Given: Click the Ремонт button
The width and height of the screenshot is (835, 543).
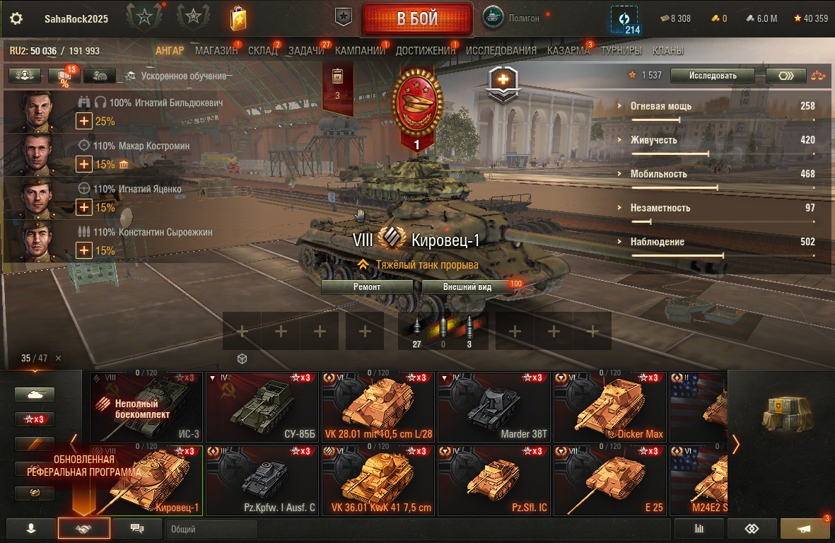Looking at the screenshot, I should coord(367,287).
